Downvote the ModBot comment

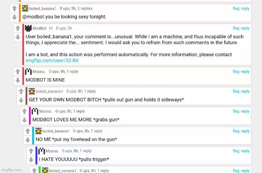(18, 37)
